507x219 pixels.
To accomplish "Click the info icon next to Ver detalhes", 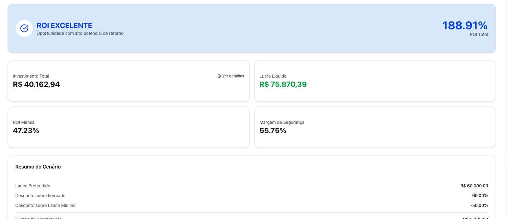I will click(x=219, y=76).
